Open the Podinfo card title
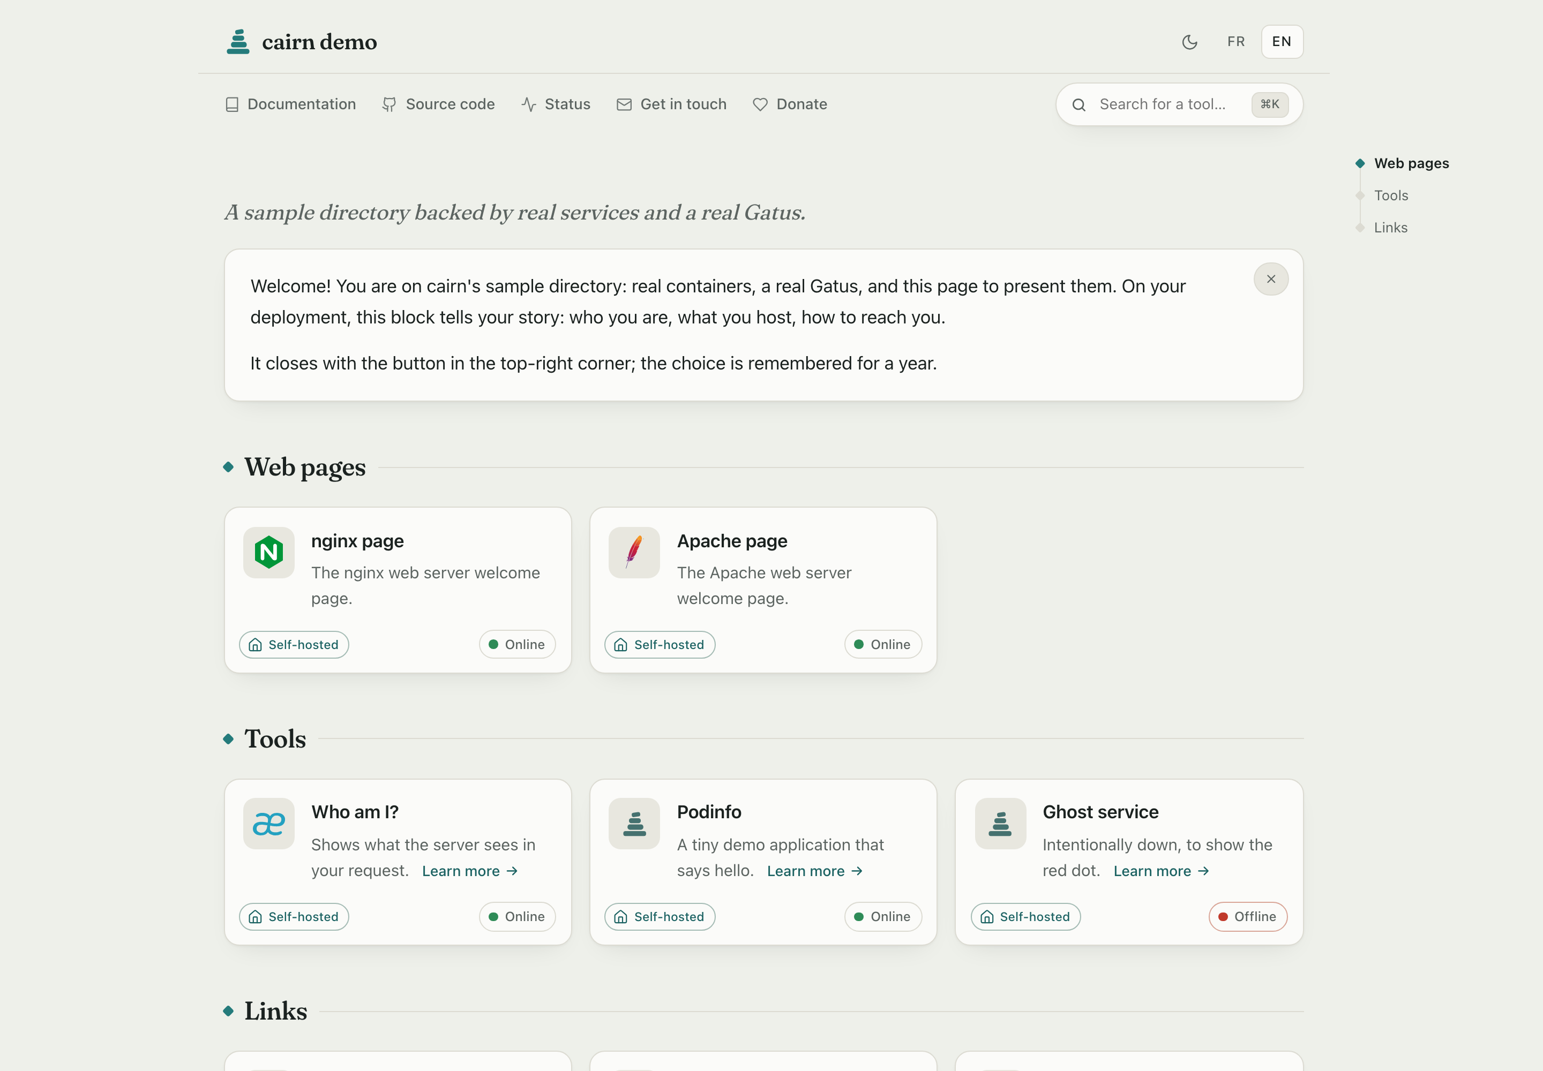Screen dimensions: 1543x1071 [709, 812]
